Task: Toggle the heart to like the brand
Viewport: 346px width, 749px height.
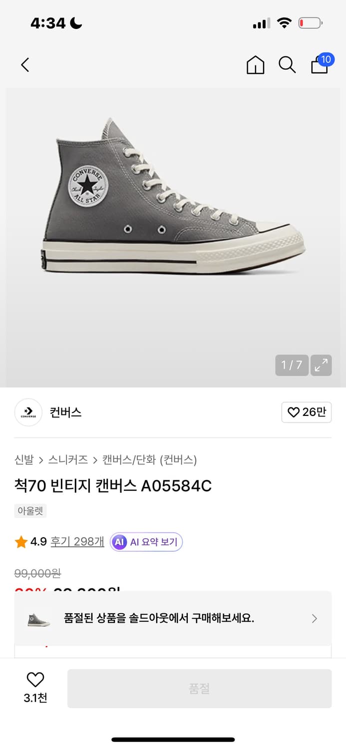Action: [x=307, y=412]
